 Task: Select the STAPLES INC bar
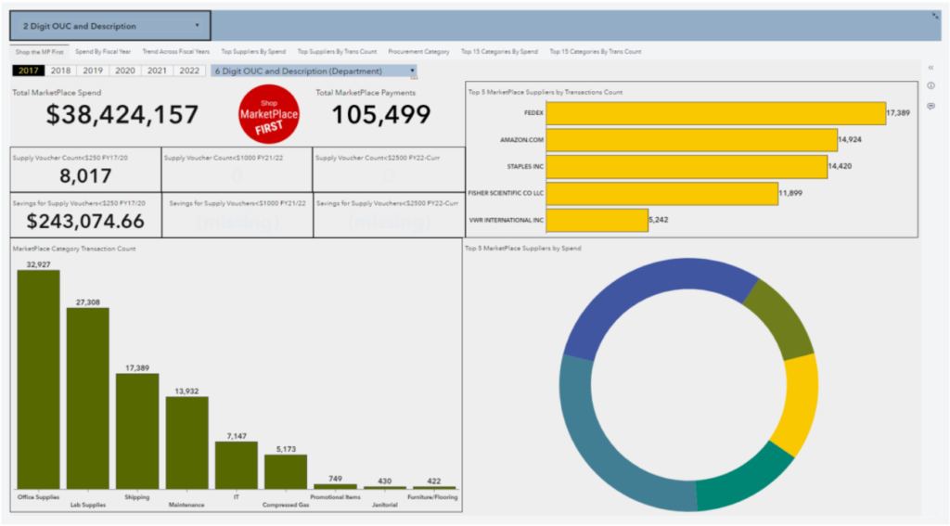point(687,167)
